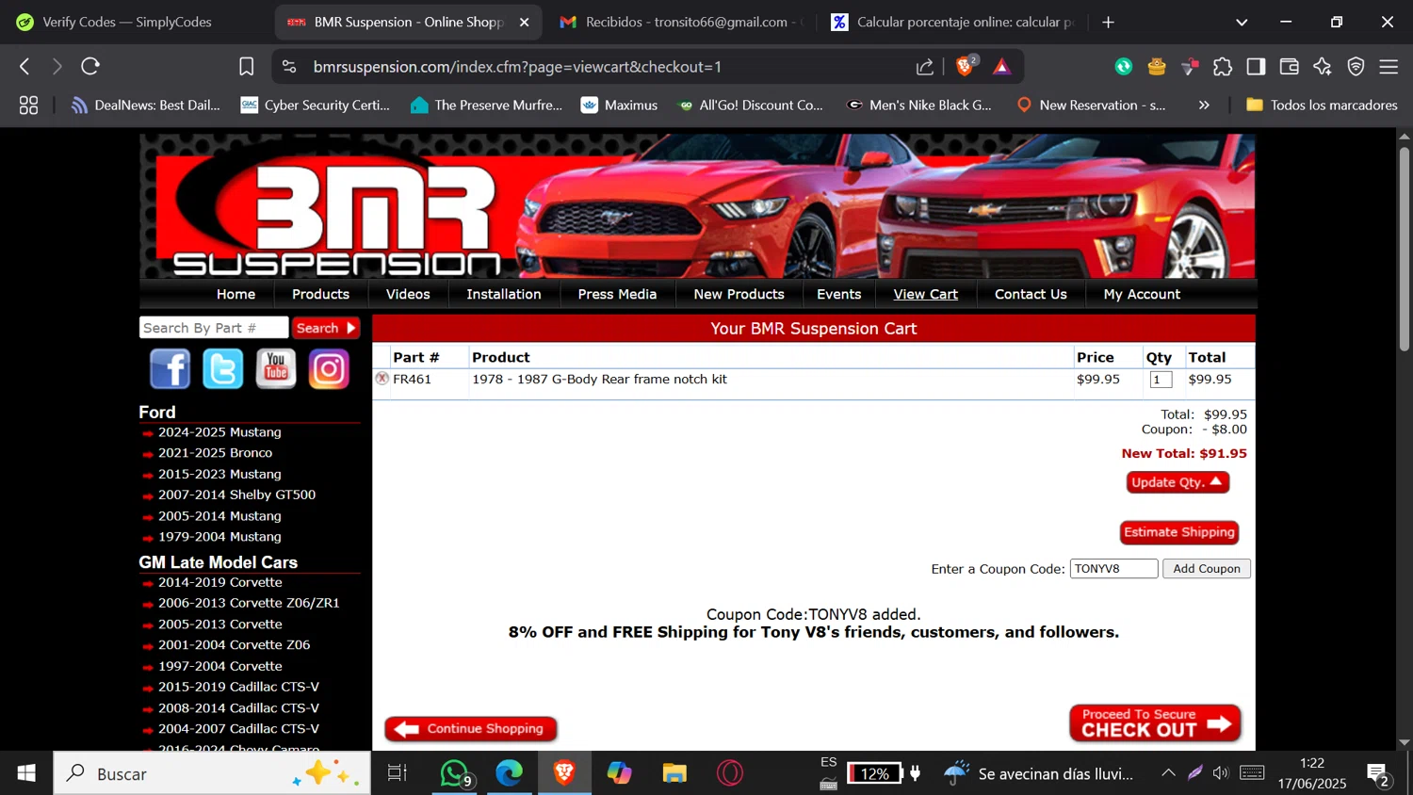Open Brave Rewards triangle icon
Screen dimensions: 1413x795
pyautogui.click(x=1001, y=66)
